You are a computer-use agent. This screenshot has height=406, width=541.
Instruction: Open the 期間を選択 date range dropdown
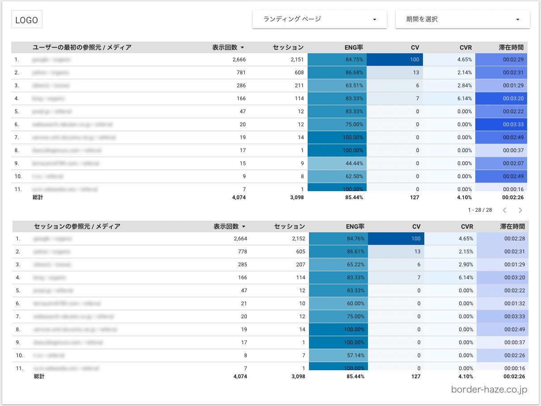coord(462,19)
